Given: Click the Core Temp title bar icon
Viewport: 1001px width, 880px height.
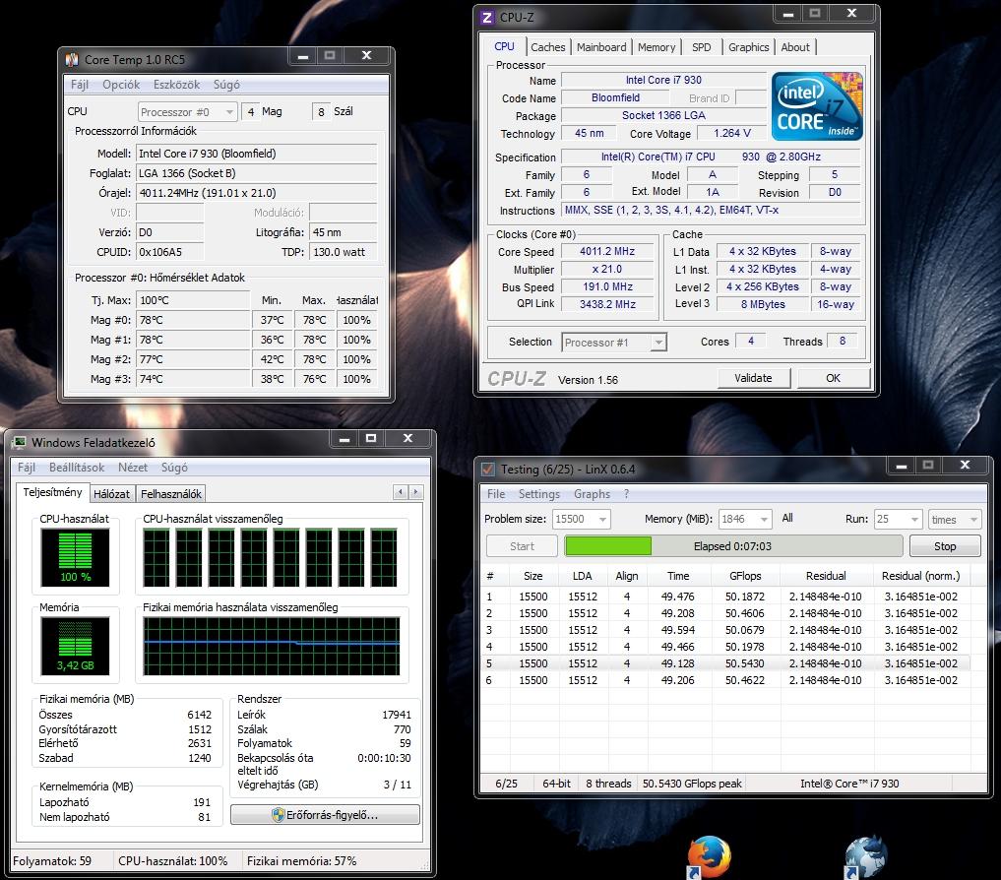Looking at the screenshot, I should click(72, 60).
